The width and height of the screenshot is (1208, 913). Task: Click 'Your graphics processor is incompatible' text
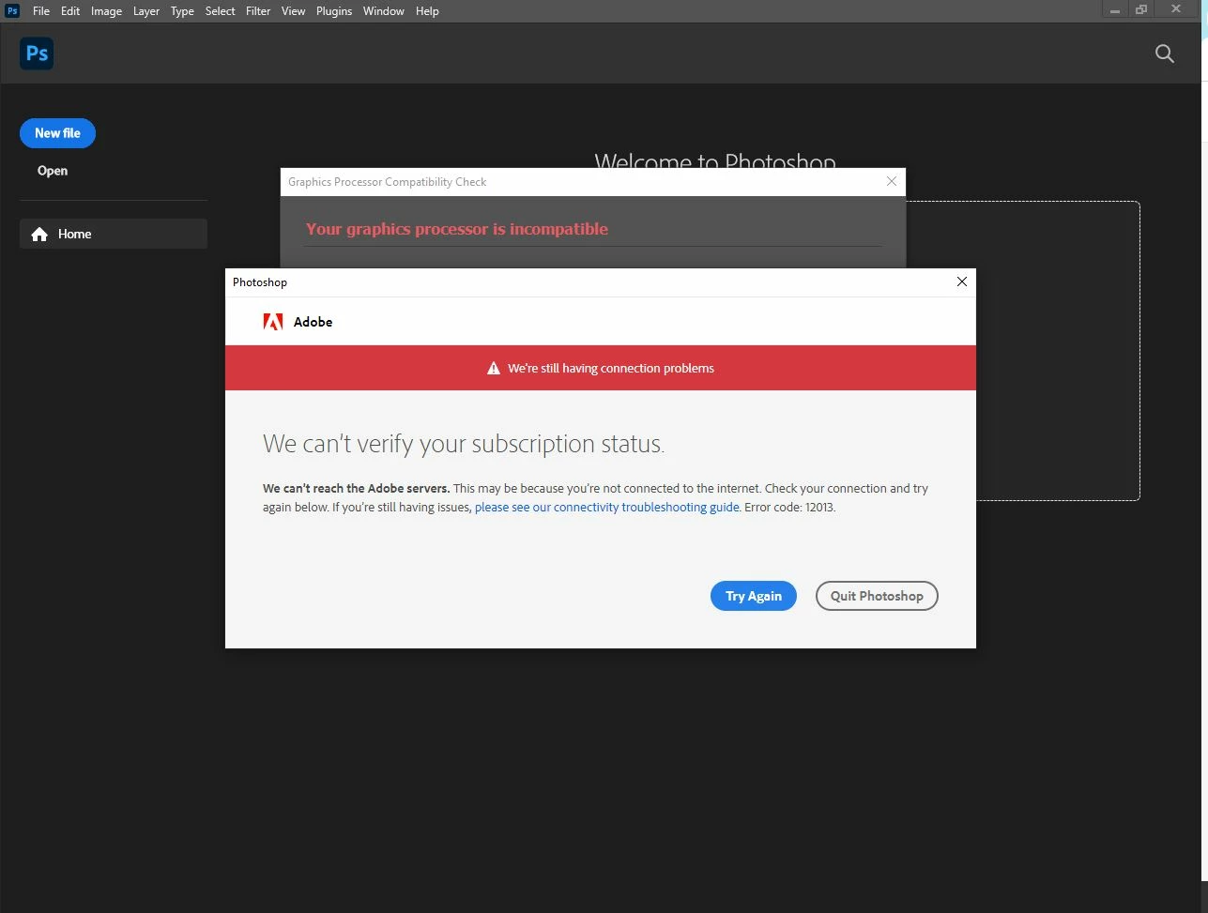pyautogui.click(x=457, y=229)
